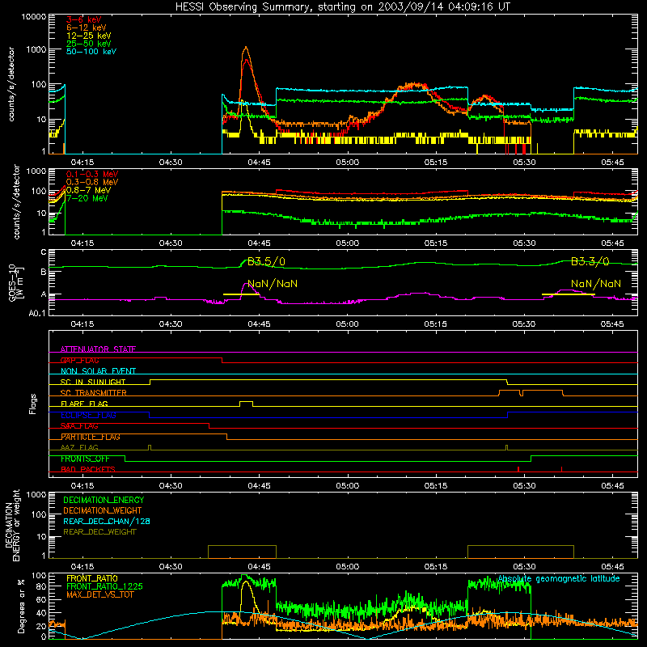This screenshot has height=647, width=647.
Task: Click the raised FLARE_FLAG pulse on the flag line
Action: click(x=247, y=403)
